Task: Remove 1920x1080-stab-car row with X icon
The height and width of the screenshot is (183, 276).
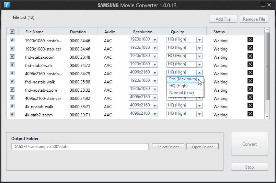Action: tap(250, 48)
